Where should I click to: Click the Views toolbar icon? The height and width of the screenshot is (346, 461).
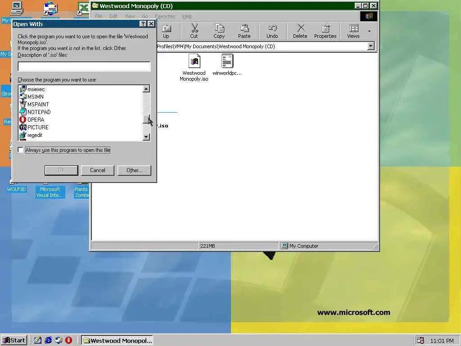click(x=353, y=31)
